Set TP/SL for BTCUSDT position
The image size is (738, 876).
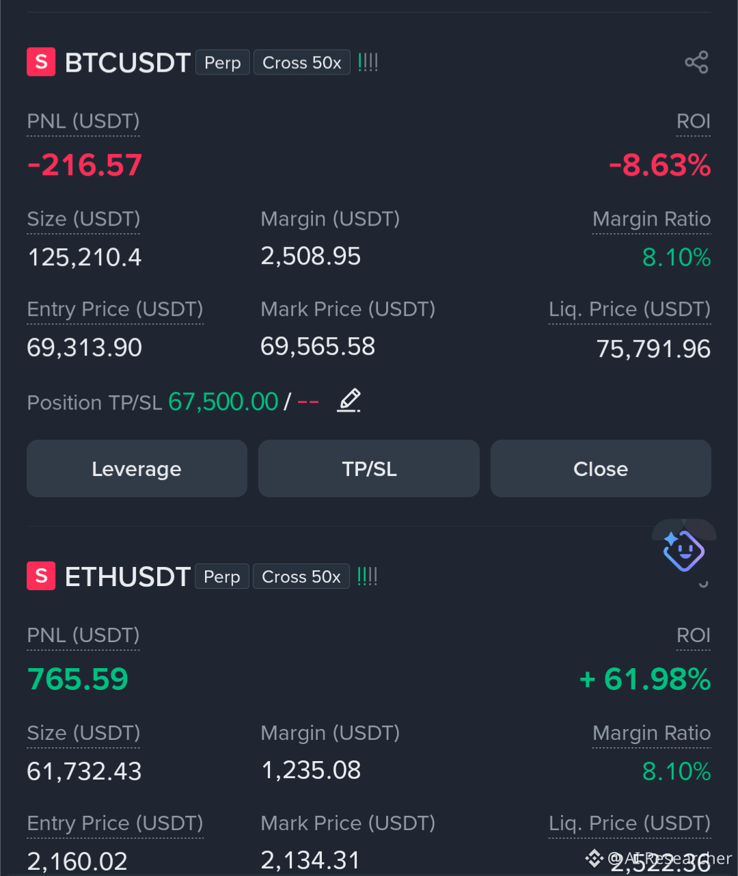pyautogui.click(x=369, y=468)
